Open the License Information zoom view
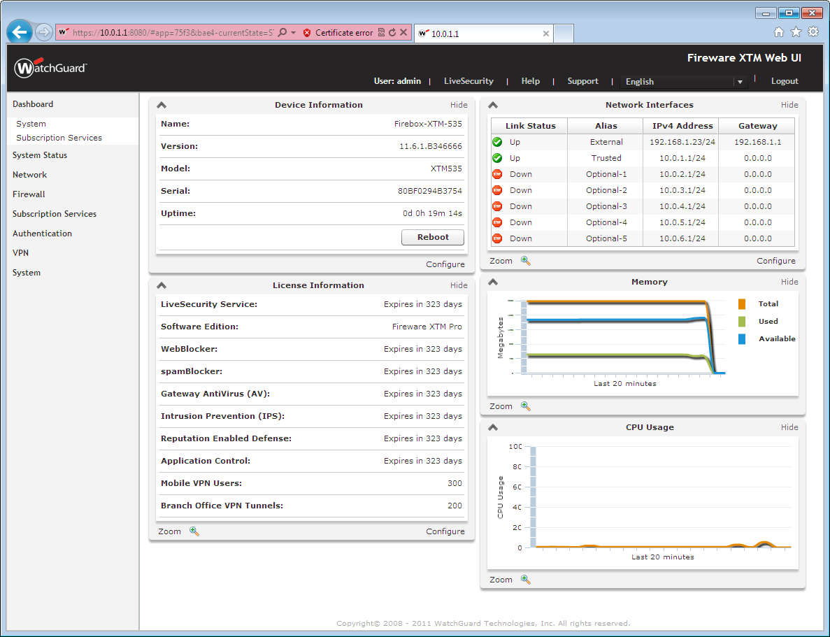The image size is (830, 637). (x=194, y=531)
